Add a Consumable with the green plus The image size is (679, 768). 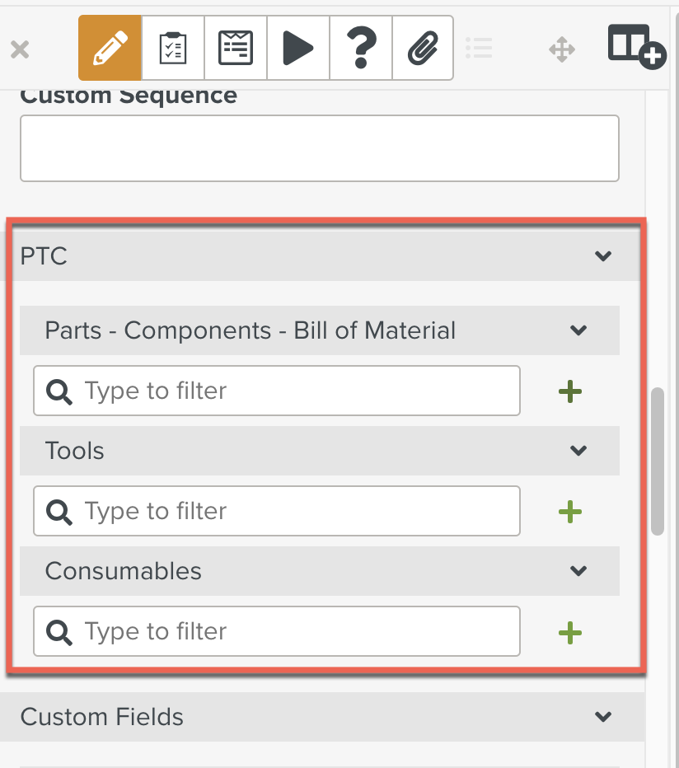569,632
